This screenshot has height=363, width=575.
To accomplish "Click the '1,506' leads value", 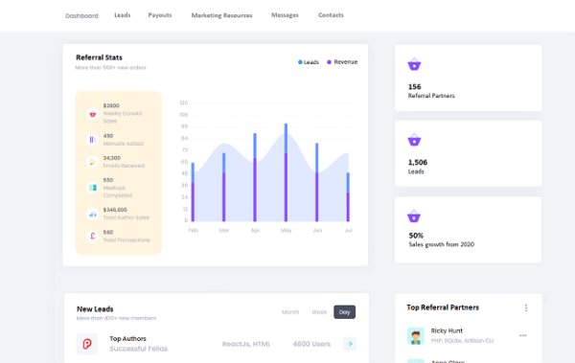I will [x=418, y=163].
